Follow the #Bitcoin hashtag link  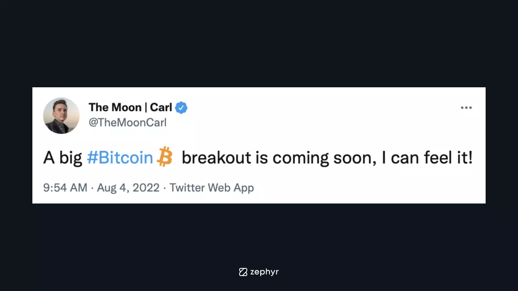(x=120, y=158)
